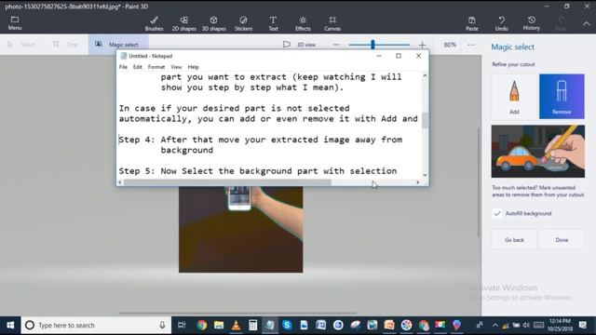The width and height of the screenshot is (596, 335).
Task: Toggle the Autofill background checkbox
Action: 496,213
